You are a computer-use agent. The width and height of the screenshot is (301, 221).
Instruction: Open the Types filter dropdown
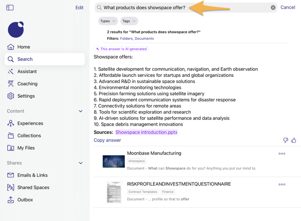coord(108,21)
